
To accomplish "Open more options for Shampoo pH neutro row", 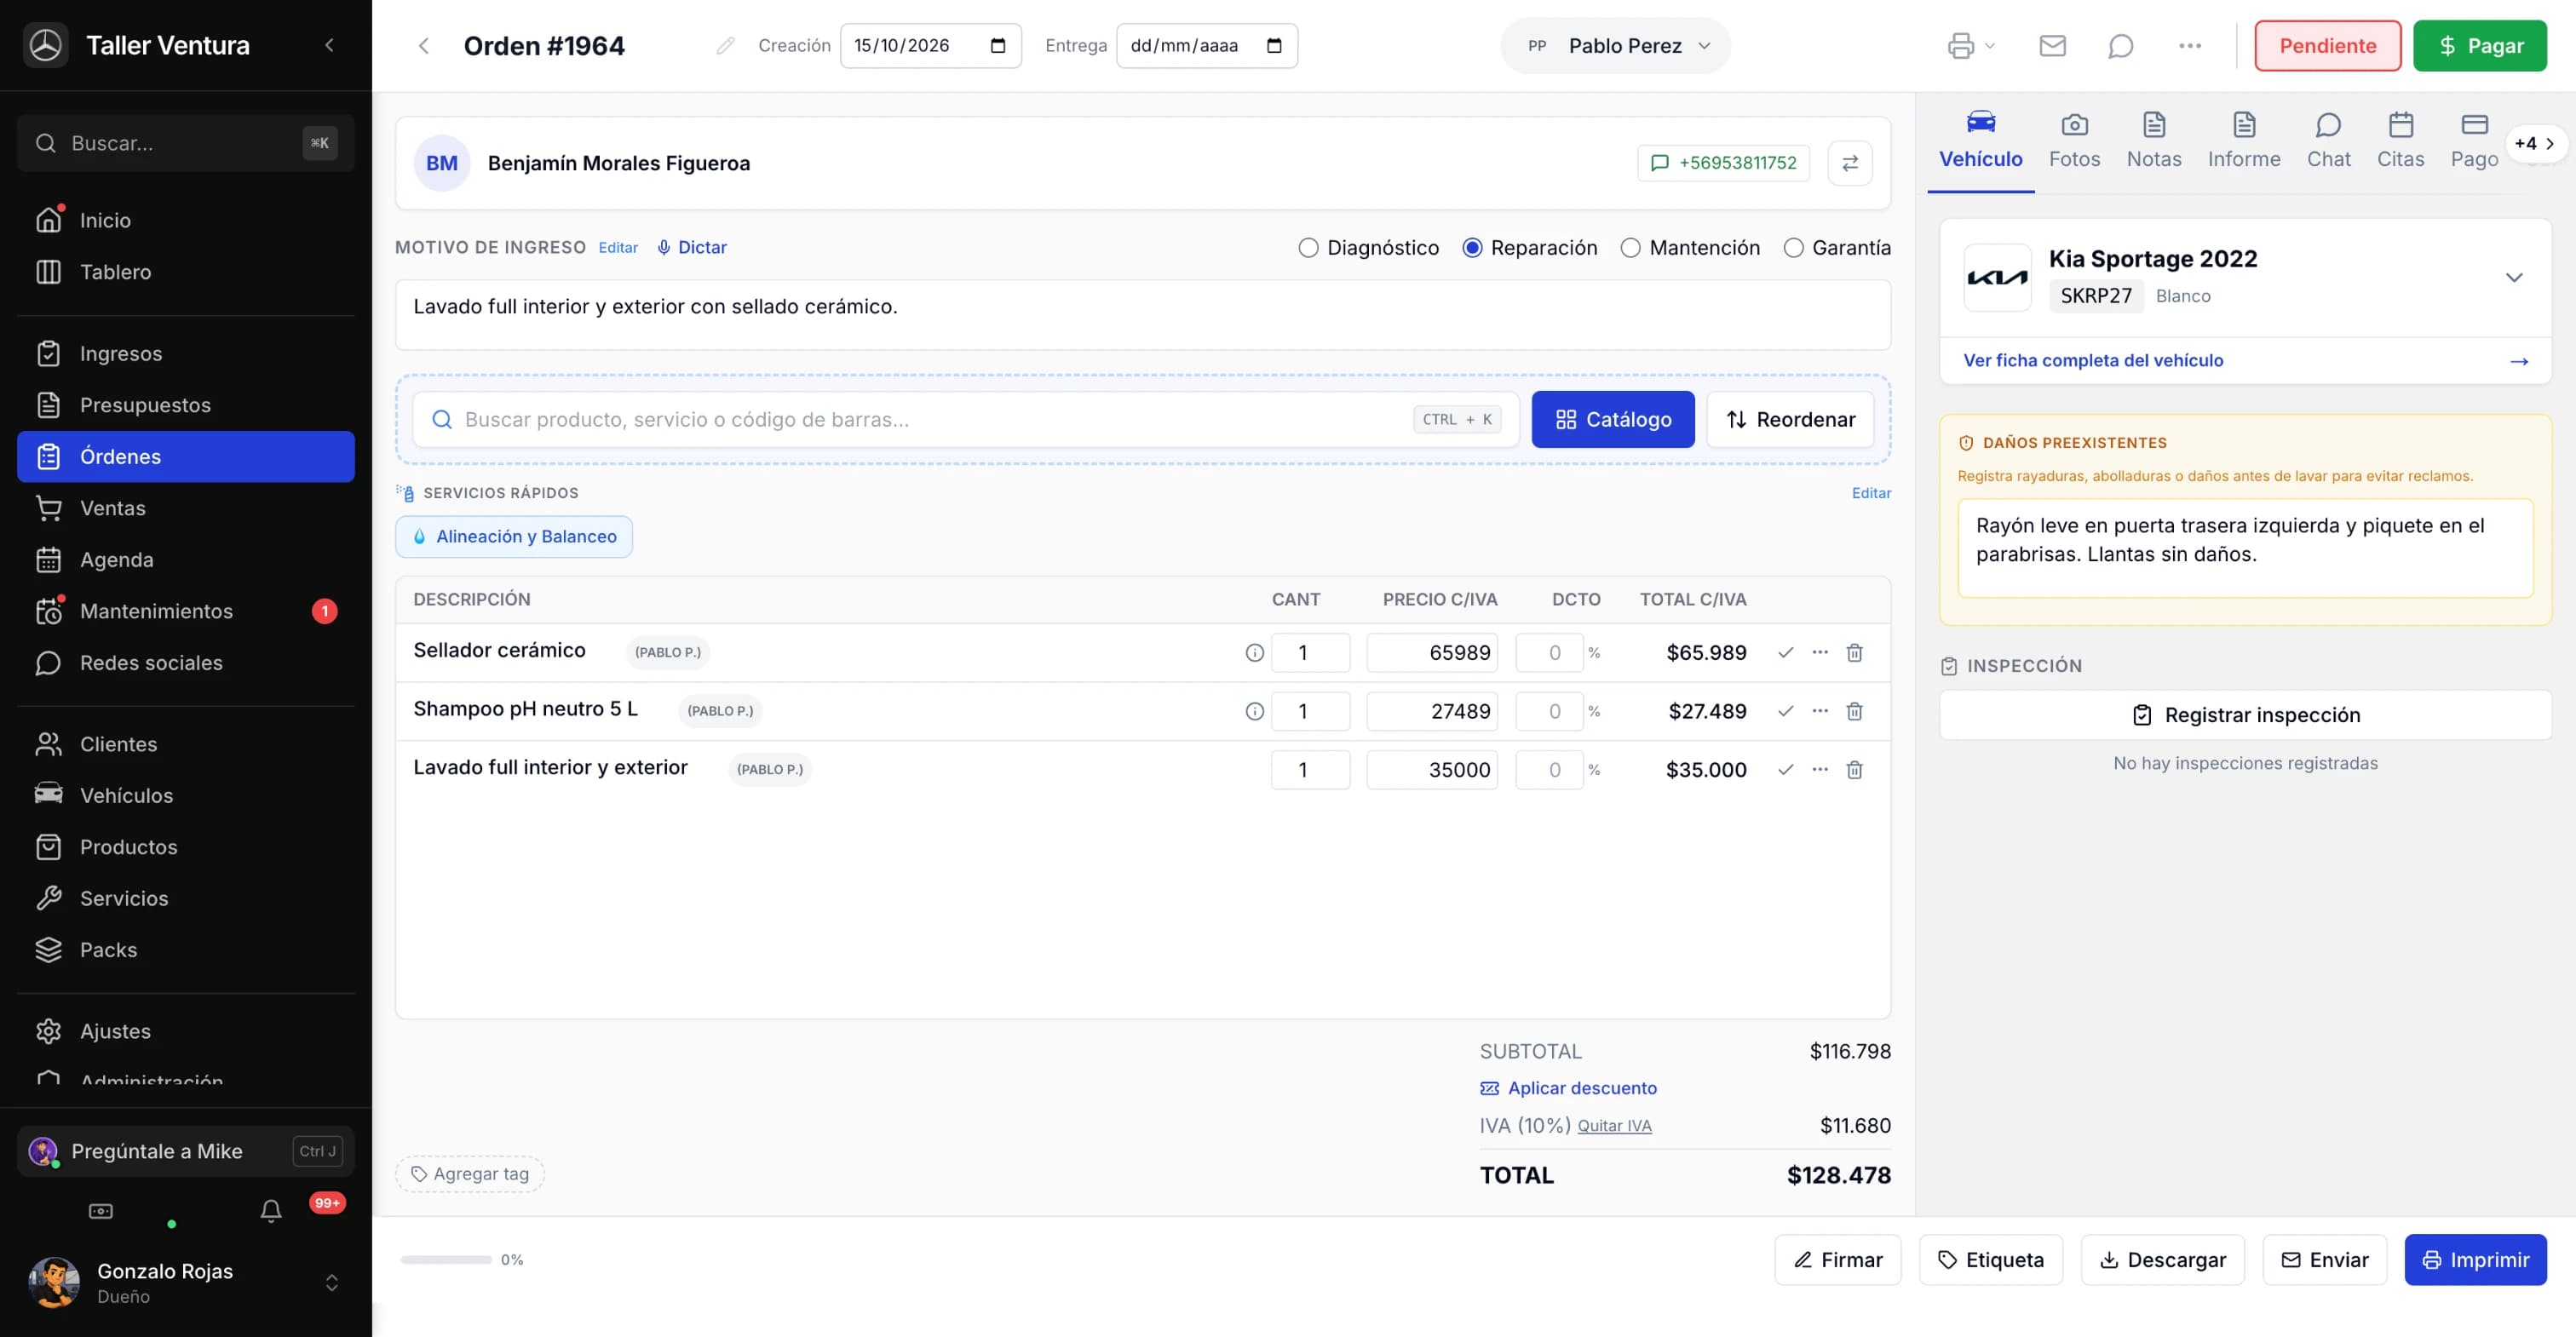I will (1819, 711).
